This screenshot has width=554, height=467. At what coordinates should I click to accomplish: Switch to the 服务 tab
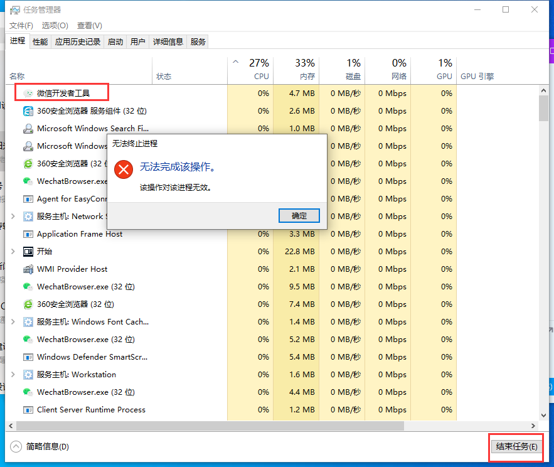198,41
